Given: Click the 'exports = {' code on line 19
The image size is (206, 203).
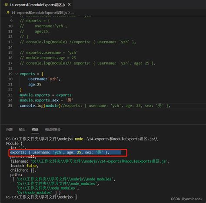Looking at the screenshot, I should coord(32,74).
